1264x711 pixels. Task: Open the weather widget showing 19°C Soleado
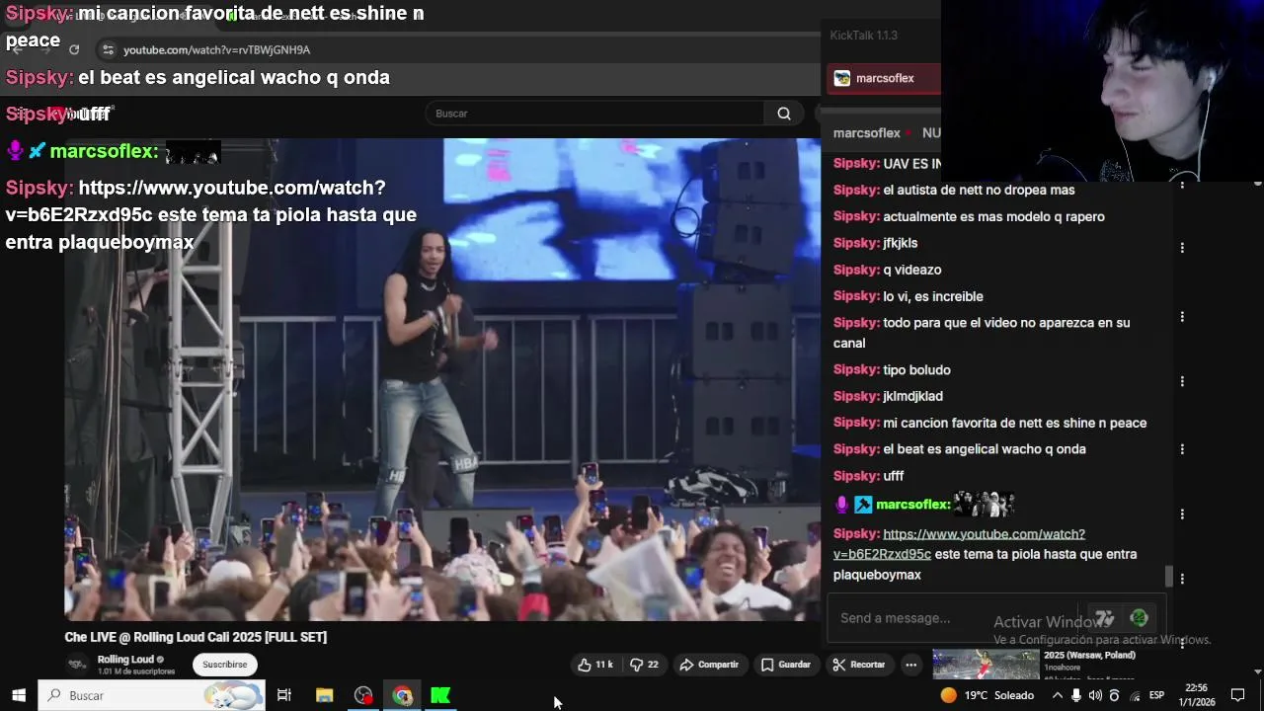pos(987,695)
